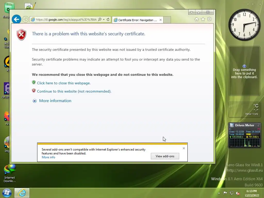
Task: Open the Home page icon
Action: tap(197, 19)
